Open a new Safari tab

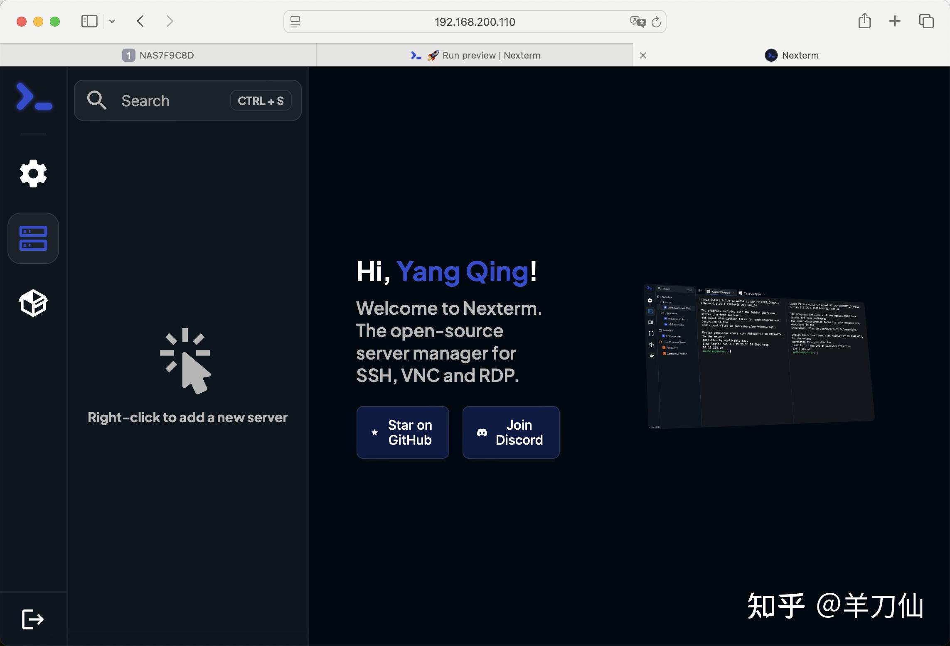click(895, 20)
